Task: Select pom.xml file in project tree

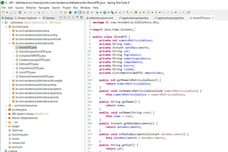Action: pyautogui.click(x=17, y=147)
